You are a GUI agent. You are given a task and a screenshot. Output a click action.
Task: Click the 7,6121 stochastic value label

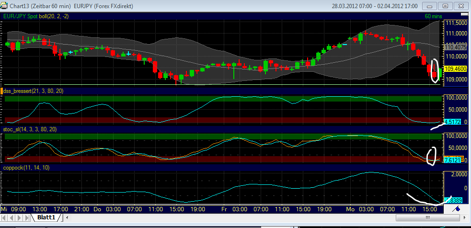click(453, 160)
